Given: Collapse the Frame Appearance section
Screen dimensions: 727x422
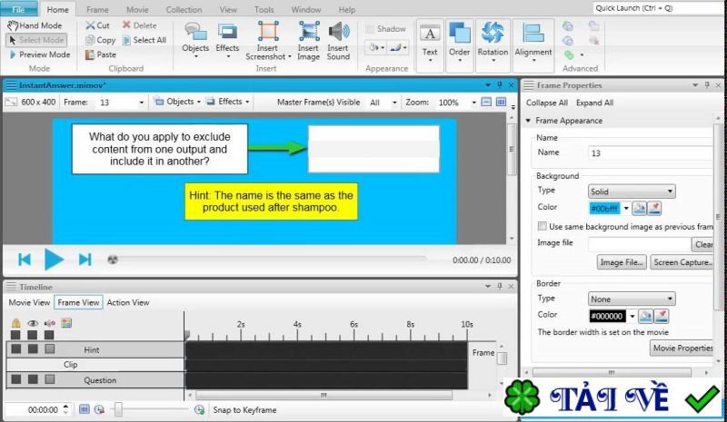Looking at the screenshot, I should coord(528,121).
